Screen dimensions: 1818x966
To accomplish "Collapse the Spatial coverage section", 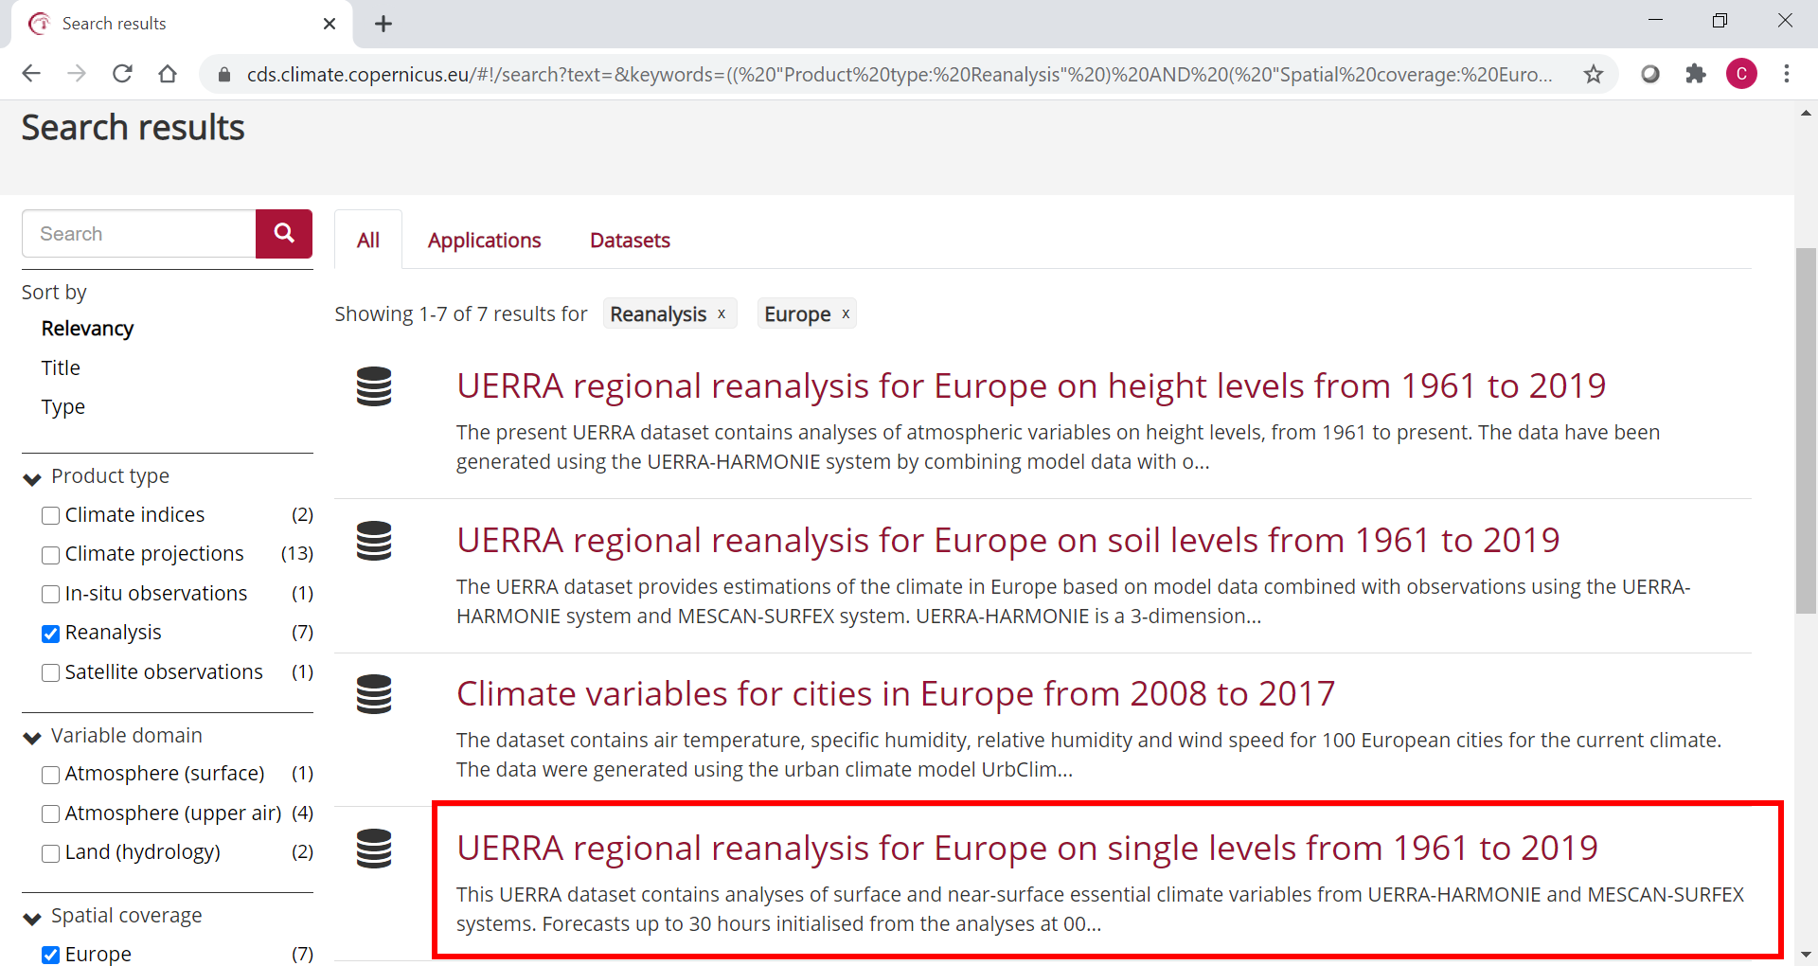I will (x=32, y=918).
